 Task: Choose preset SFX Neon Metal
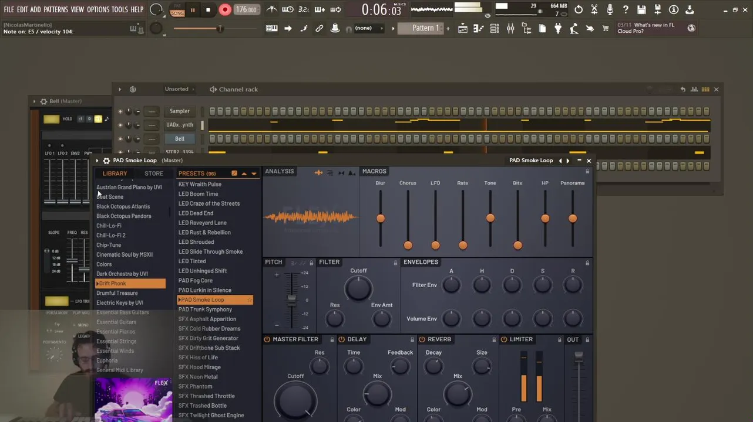tap(198, 377)
